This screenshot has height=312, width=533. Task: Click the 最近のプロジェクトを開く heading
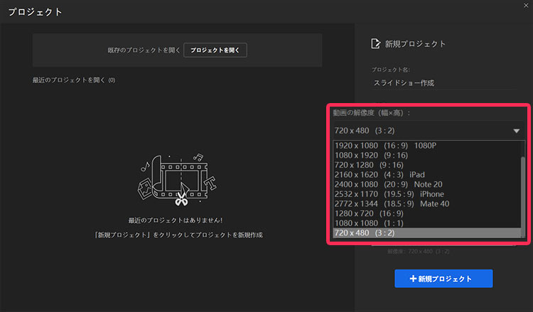click(70, 80)
